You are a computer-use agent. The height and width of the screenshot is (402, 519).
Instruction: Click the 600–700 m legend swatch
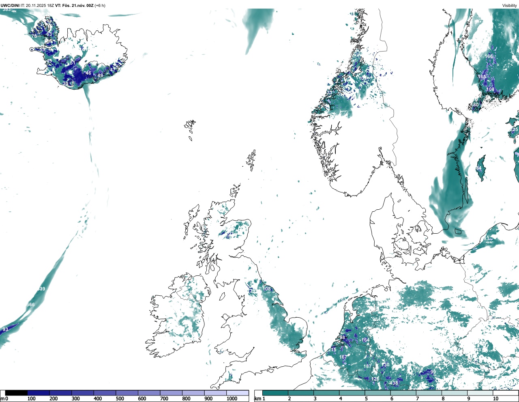point(149,393)
